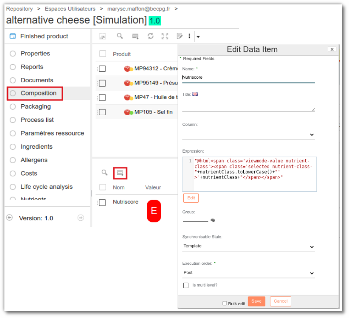Click the Nutriscore name cell

(126, 202)
